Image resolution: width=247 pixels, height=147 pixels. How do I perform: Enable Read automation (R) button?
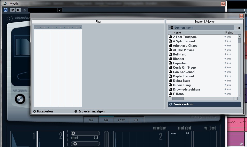pyautogui.click(x=12, y=10)
